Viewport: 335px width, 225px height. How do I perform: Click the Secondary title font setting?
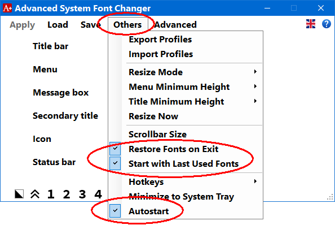click(x=65, y=116)
